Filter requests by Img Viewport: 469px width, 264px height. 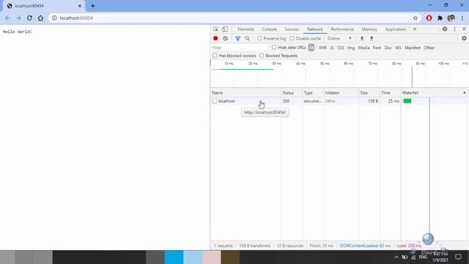coord(351,48)
